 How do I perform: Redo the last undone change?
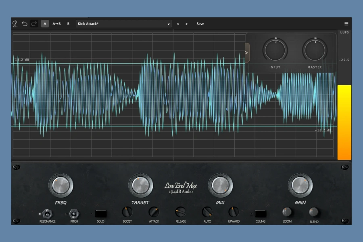(x=34, y=24)
